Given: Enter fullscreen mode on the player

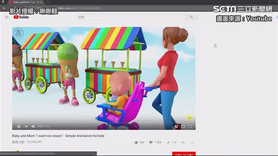Looking at the screenshot, I should (190, 126).
